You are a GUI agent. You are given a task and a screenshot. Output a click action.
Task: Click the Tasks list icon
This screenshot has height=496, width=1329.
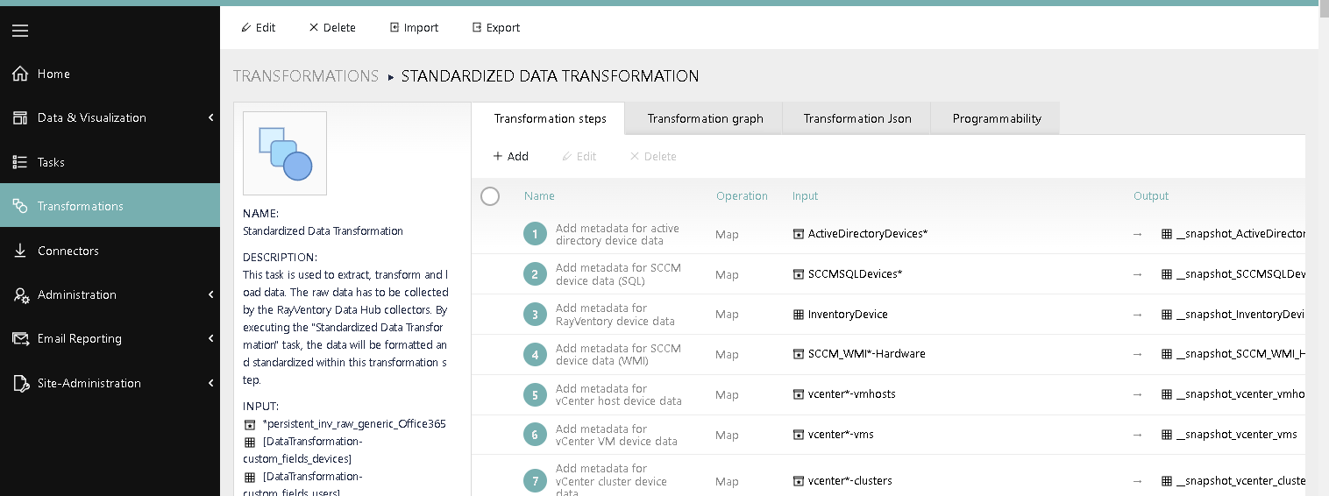pyautogui.click(x=20, y=162)
